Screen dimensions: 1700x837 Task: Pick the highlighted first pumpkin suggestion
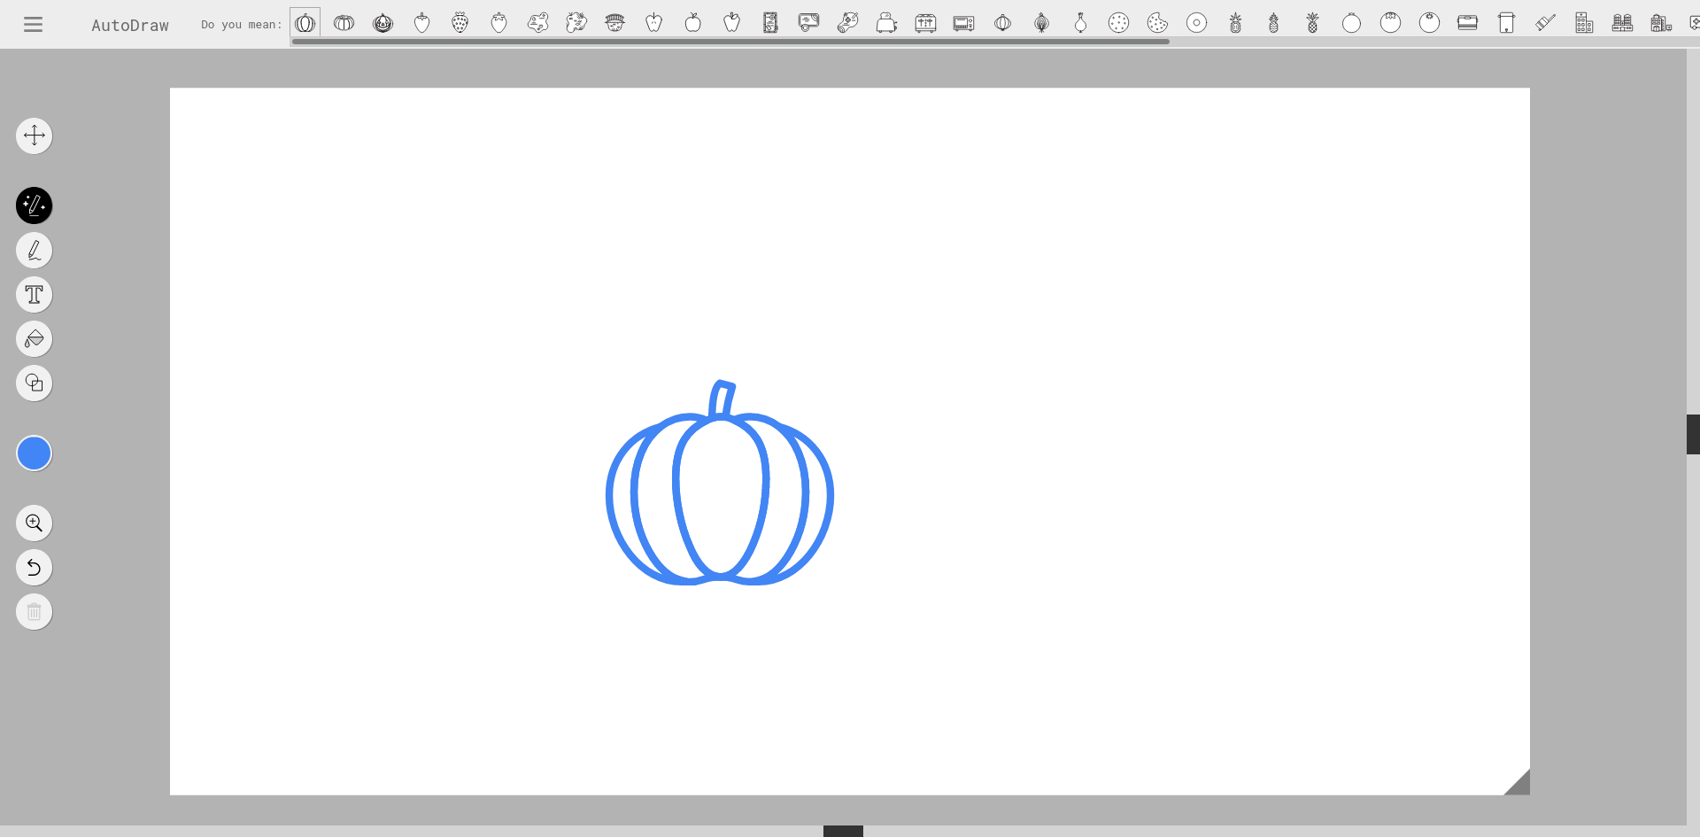click(x=305, y=23)
